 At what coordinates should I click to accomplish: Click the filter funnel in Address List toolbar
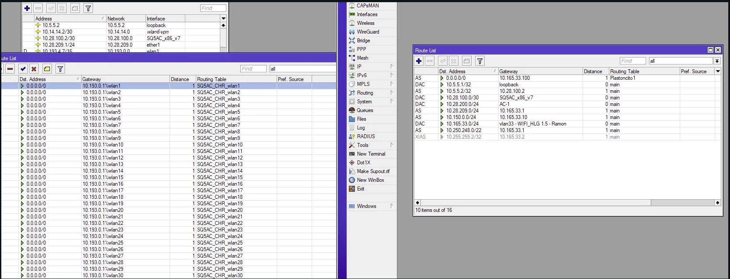[88, 8]
